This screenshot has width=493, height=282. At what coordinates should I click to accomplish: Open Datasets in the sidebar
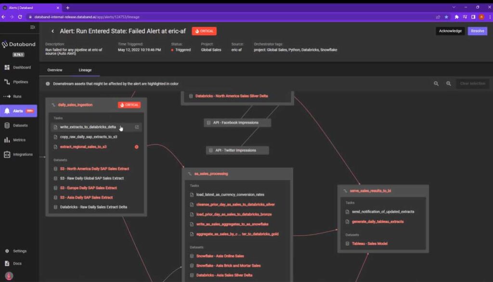[18, 125]
